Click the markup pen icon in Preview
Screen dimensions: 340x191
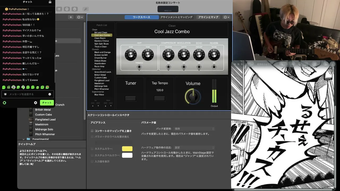pos(301,64)
